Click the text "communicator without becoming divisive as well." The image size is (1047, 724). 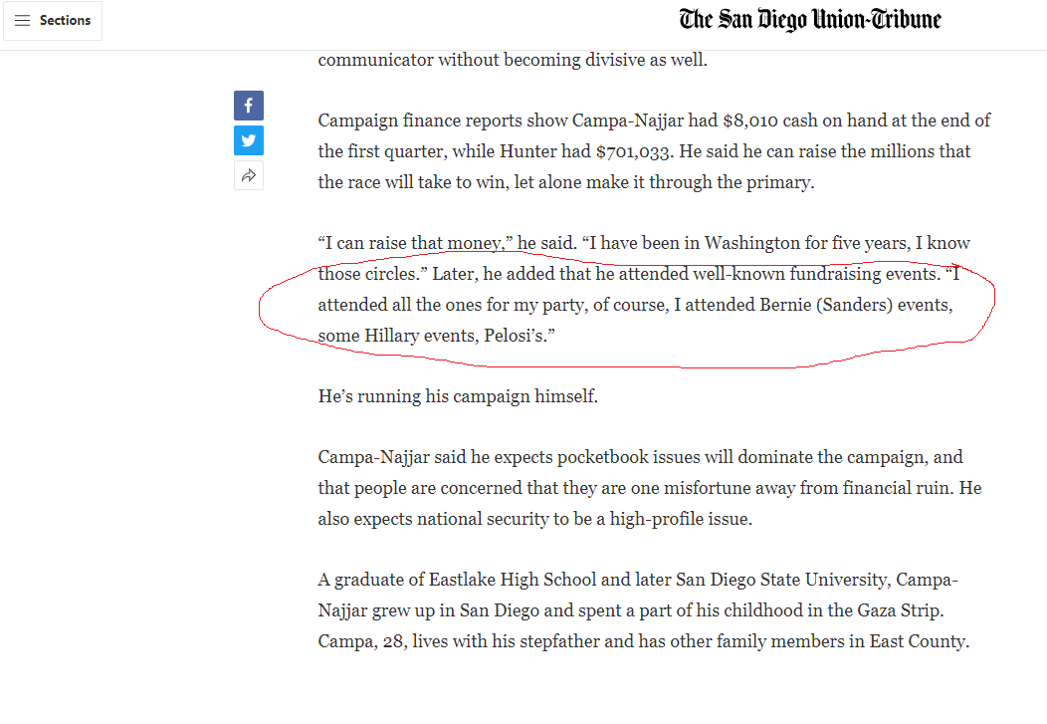pyautogui.click(x=513, y=60)
